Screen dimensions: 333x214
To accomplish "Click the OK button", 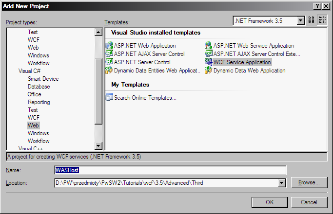I will [x=270, y=202].
